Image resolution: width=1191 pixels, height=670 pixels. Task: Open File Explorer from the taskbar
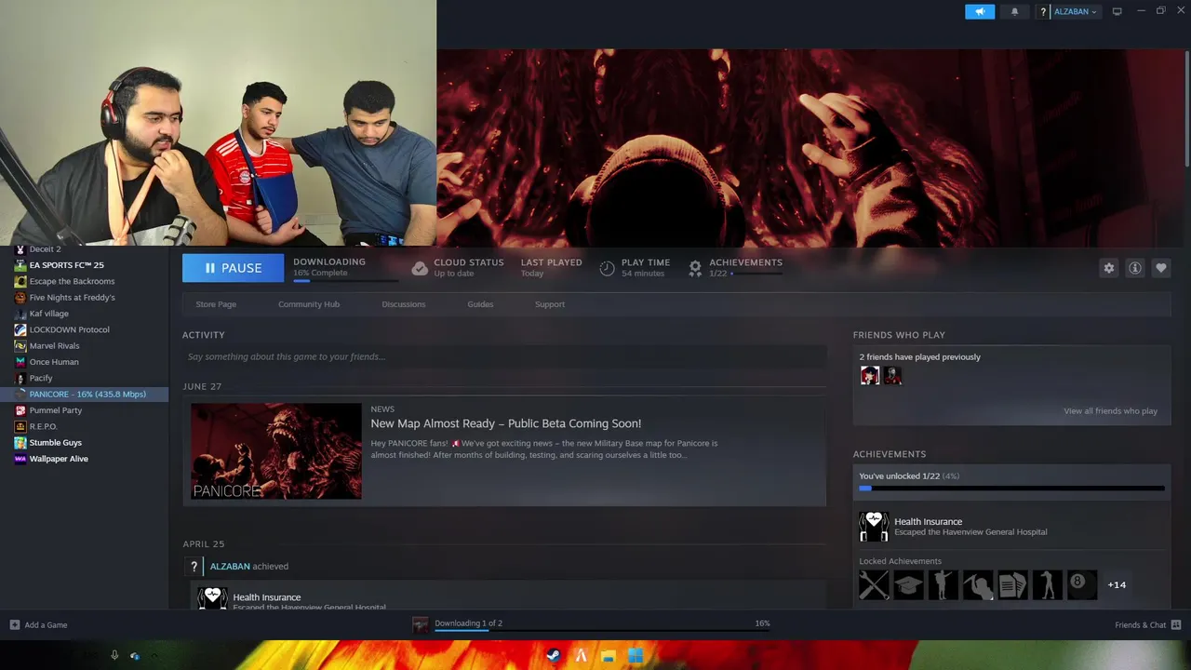pos(608,656)
